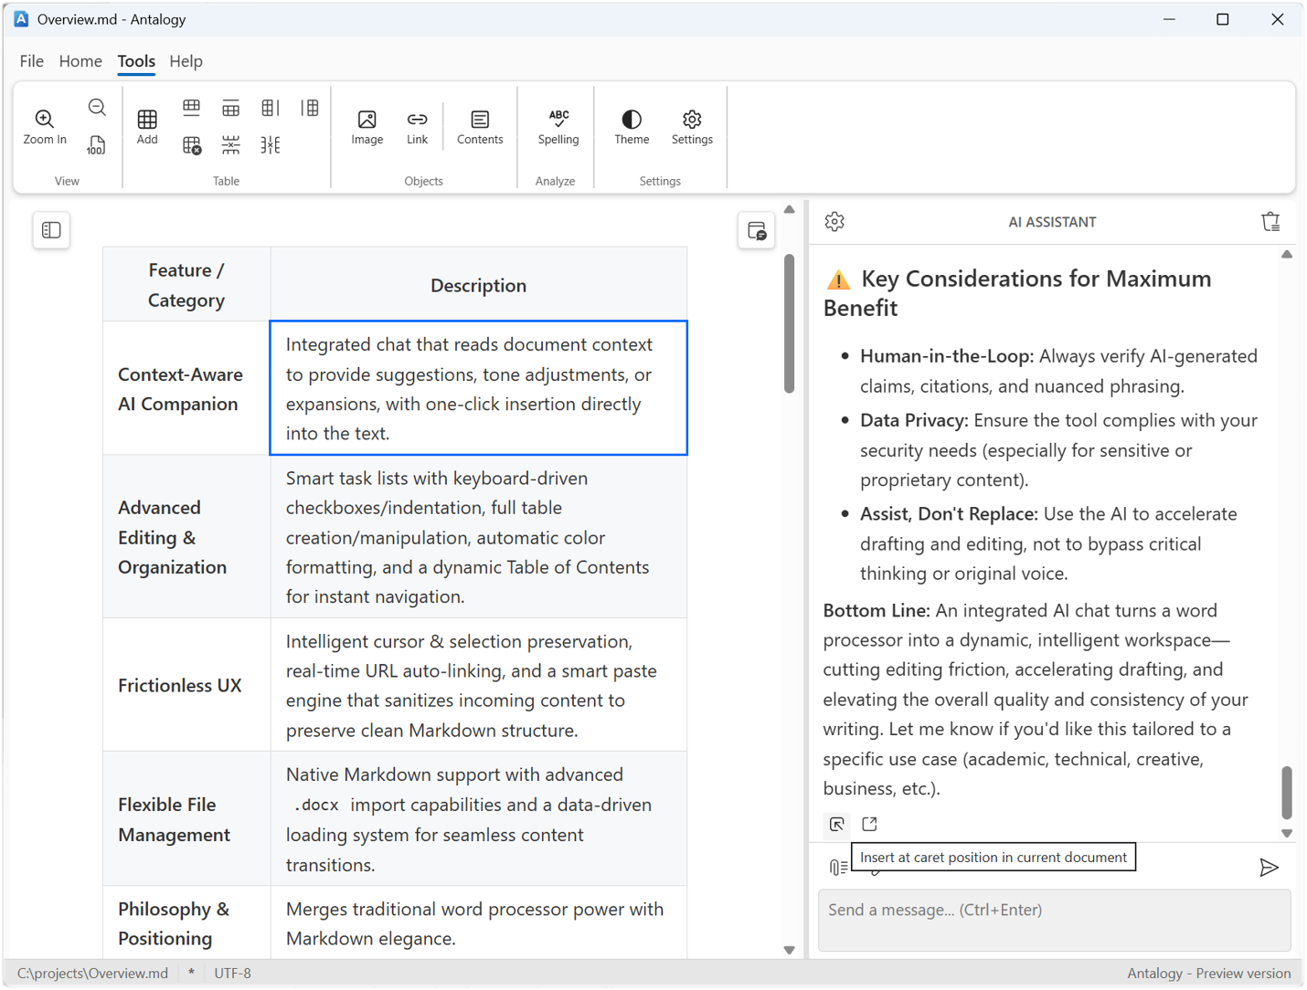This screenshot has width=1307, height=990.
Task: Attach document context to message
Action: tap(837, 867)
